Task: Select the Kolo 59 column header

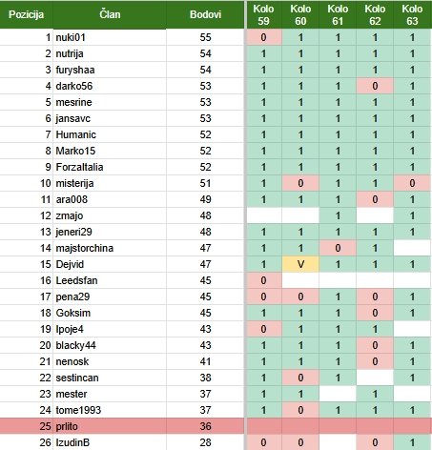Action: coord(263,14)
